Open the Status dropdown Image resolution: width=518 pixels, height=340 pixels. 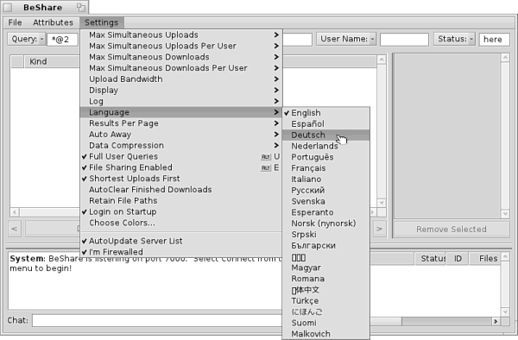(454, 39)
